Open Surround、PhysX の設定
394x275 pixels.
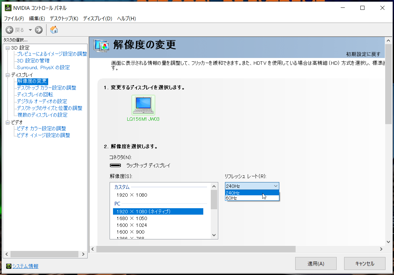pyautogui.click(x=43, y=67)
